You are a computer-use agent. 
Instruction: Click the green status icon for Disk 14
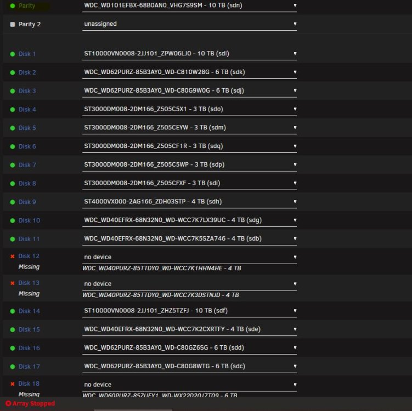pos(13,311)
